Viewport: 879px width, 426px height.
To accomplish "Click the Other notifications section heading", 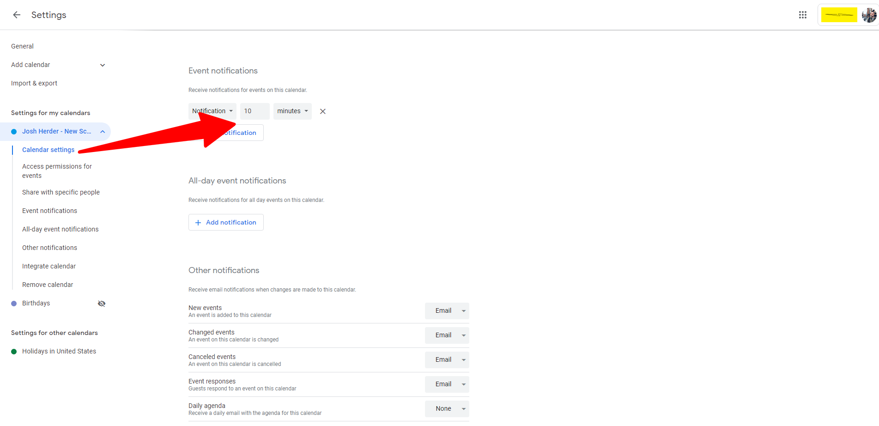I will (x=224, y=270).
